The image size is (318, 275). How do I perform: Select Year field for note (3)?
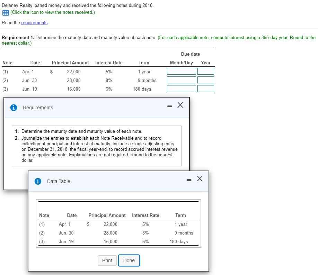tap(206, 89)
